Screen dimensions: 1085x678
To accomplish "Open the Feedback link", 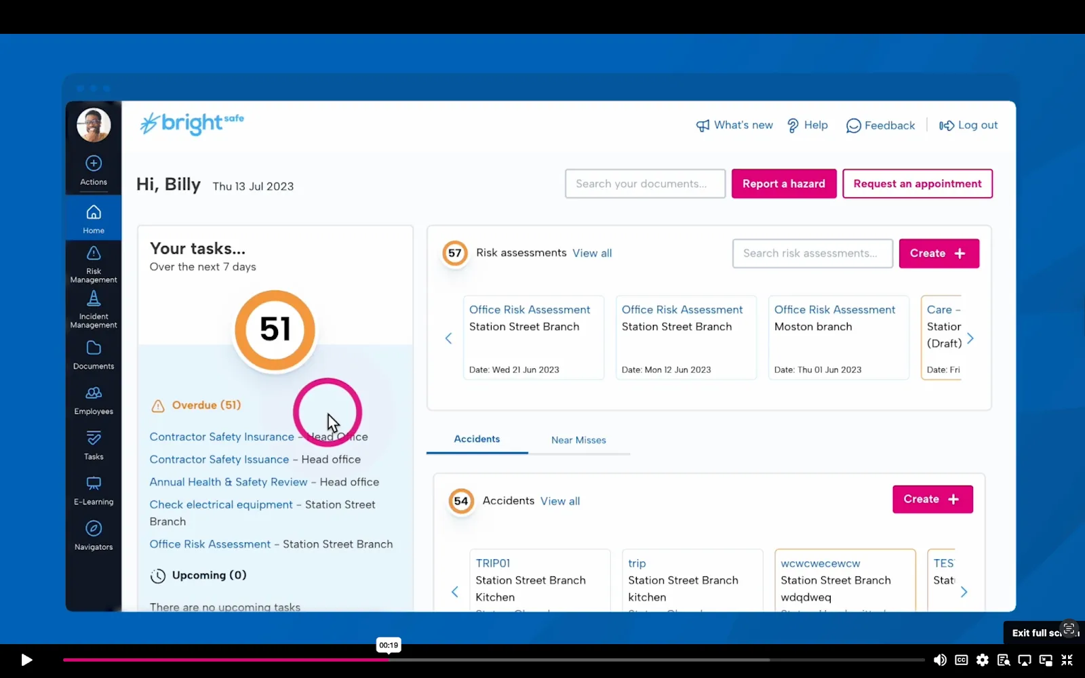I will [880, 125].
